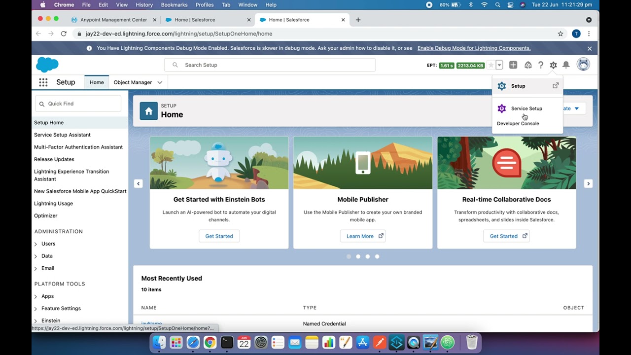
Task: Click the external link icon next to Setup
Action: (556, 85)
